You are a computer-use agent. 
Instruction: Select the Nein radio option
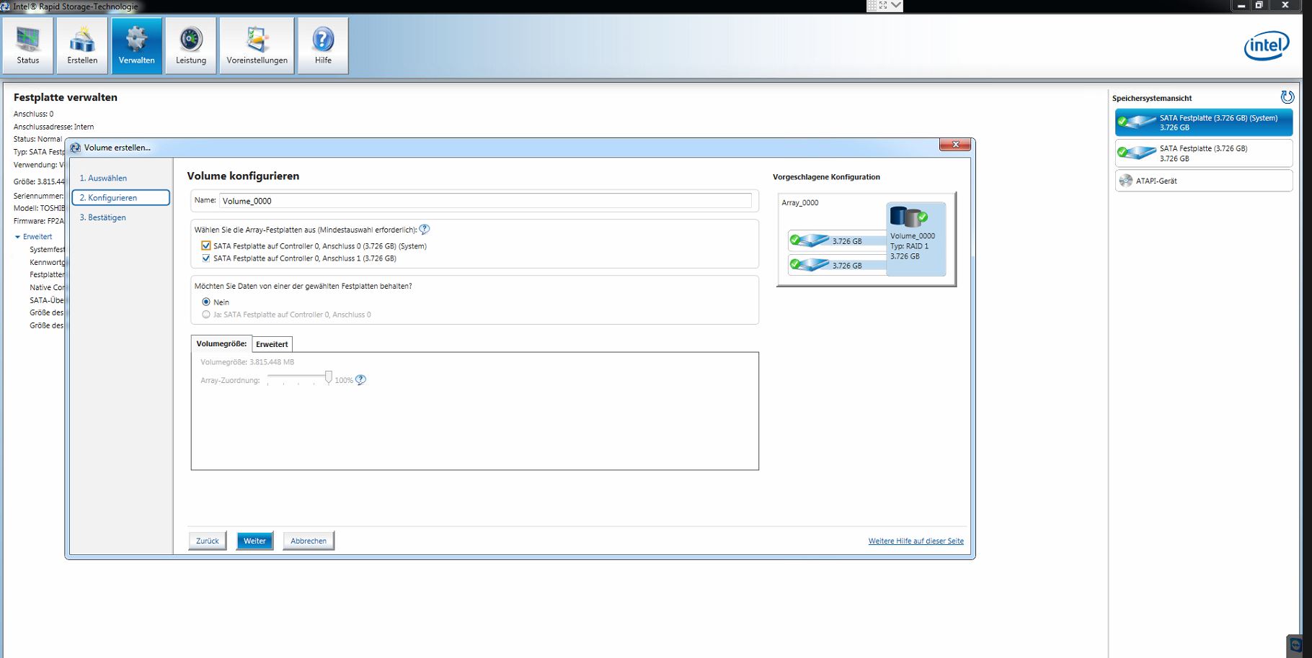[206, 302]
